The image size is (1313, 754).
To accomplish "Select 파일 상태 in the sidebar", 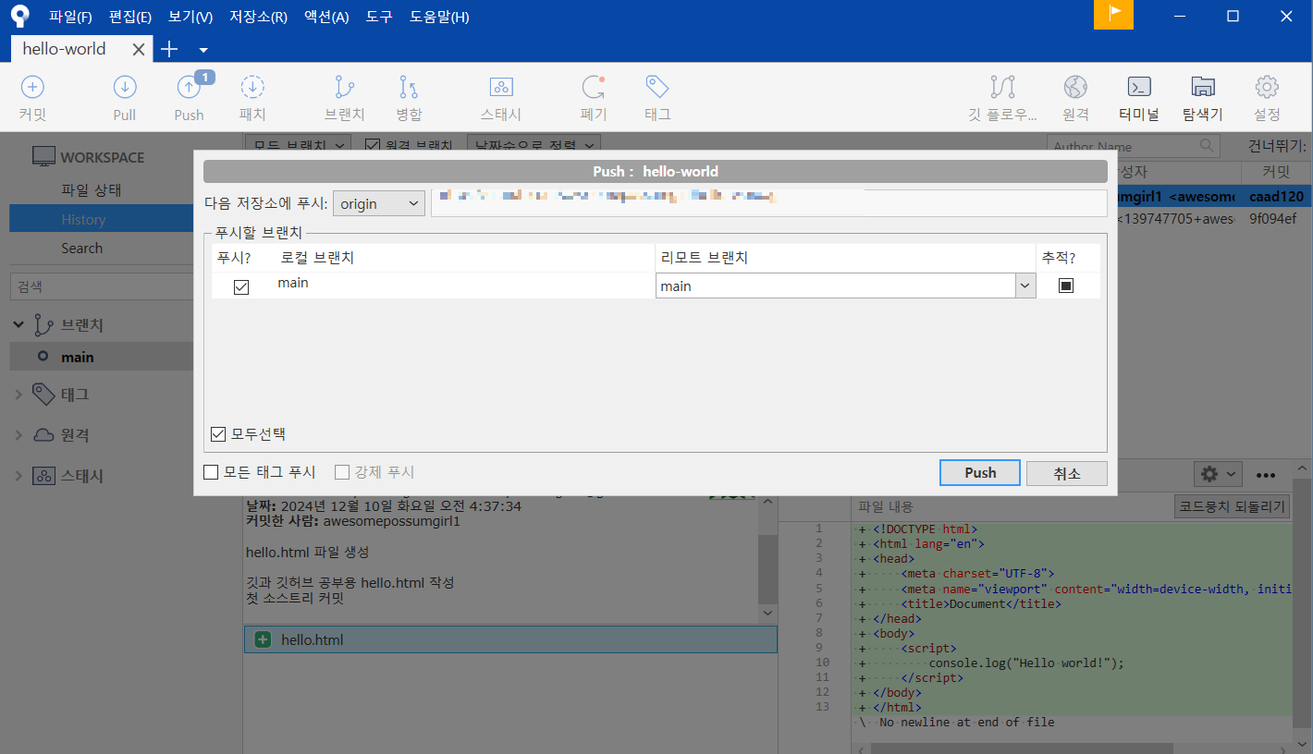I will tap(92, 189).
